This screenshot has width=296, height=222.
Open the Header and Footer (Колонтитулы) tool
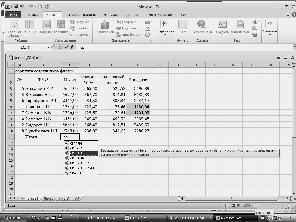(x=240, y=27)
